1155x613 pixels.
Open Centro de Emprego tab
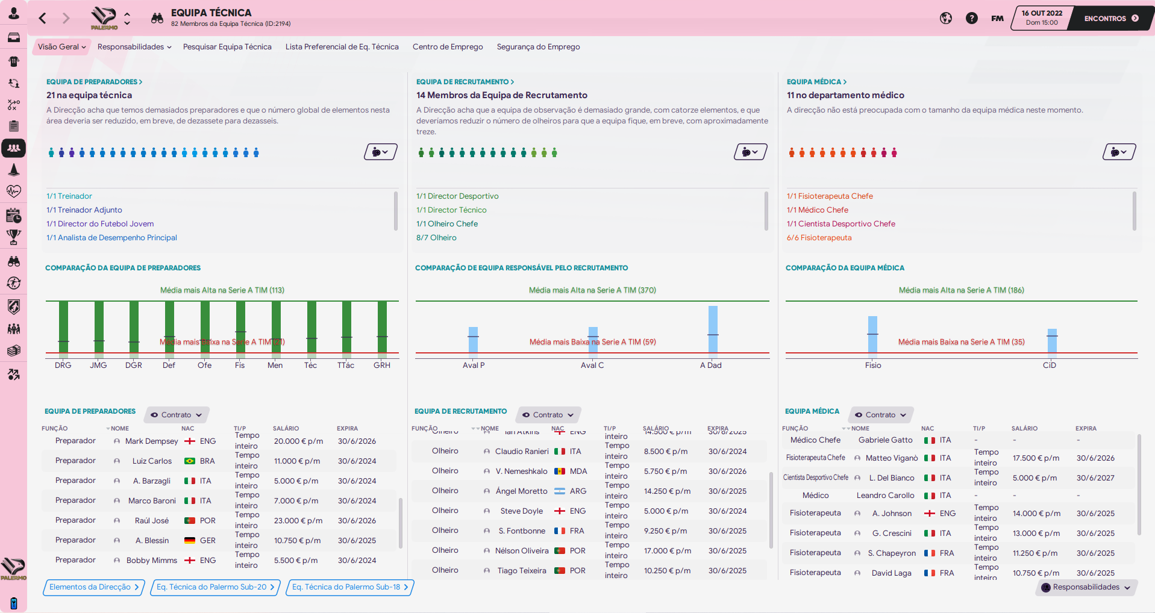(x=448, y=47)
